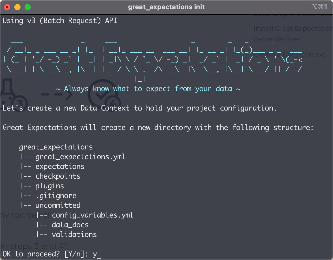
Task: Click the red close window button
Action: tap(7, 7)
